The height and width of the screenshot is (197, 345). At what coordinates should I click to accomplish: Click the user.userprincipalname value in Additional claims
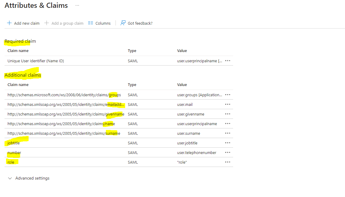tap(197, 124)
